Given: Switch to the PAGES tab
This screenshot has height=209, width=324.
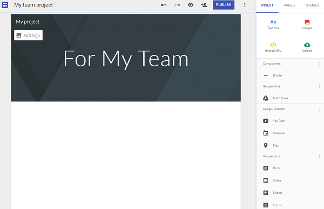Looking at the screenshot, I should pos(289,5).
